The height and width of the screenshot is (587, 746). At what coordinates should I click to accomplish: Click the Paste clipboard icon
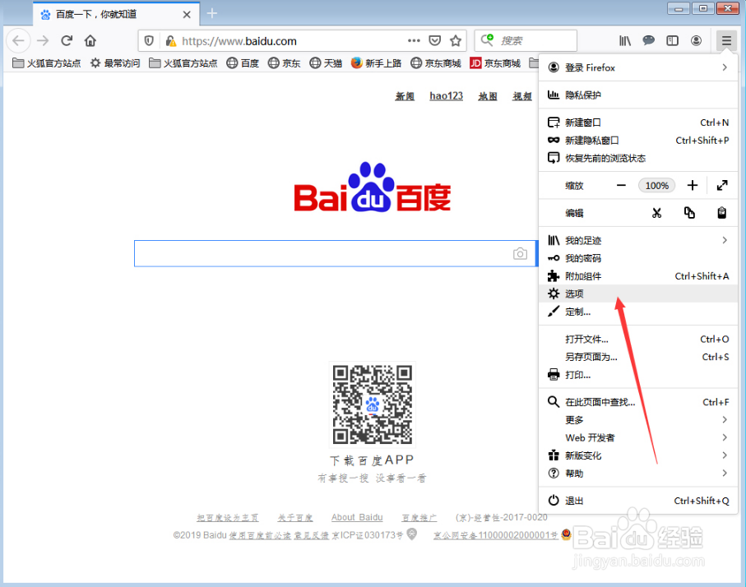tap(721, 213)
